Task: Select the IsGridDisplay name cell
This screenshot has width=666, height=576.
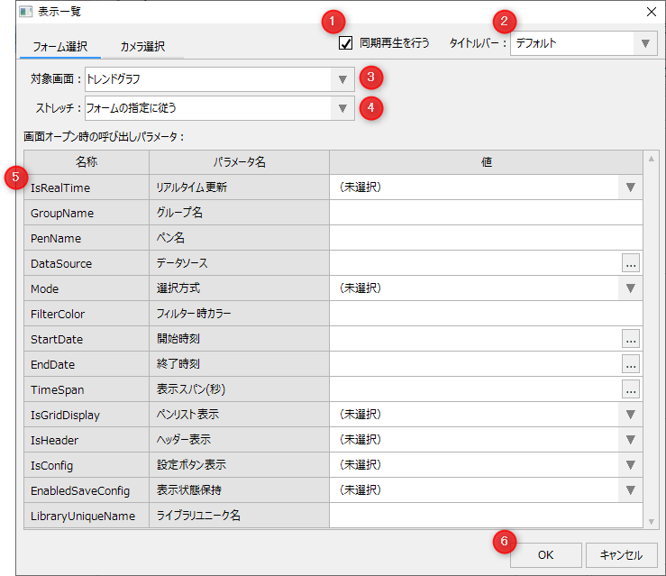Action: tap(87, 415)
